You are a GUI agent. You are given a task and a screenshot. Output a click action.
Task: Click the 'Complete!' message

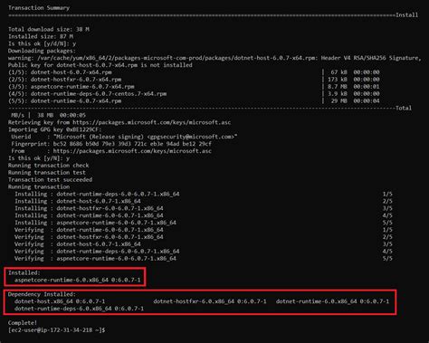[23, 323]
